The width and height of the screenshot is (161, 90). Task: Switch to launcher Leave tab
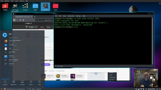[39, 83]
